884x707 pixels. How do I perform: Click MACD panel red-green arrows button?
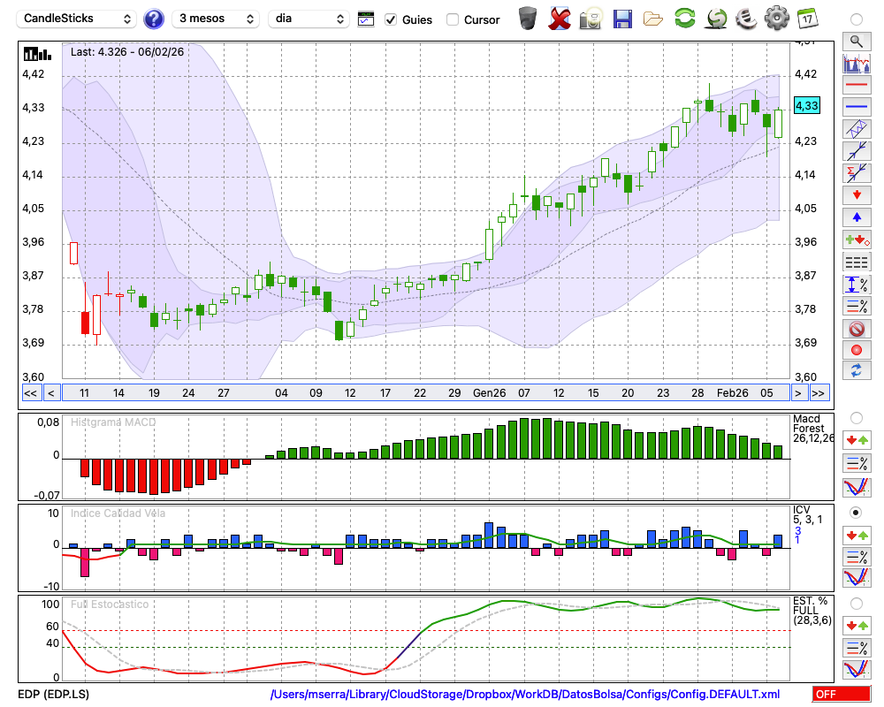pyautogui.click(x=857, y=440)
